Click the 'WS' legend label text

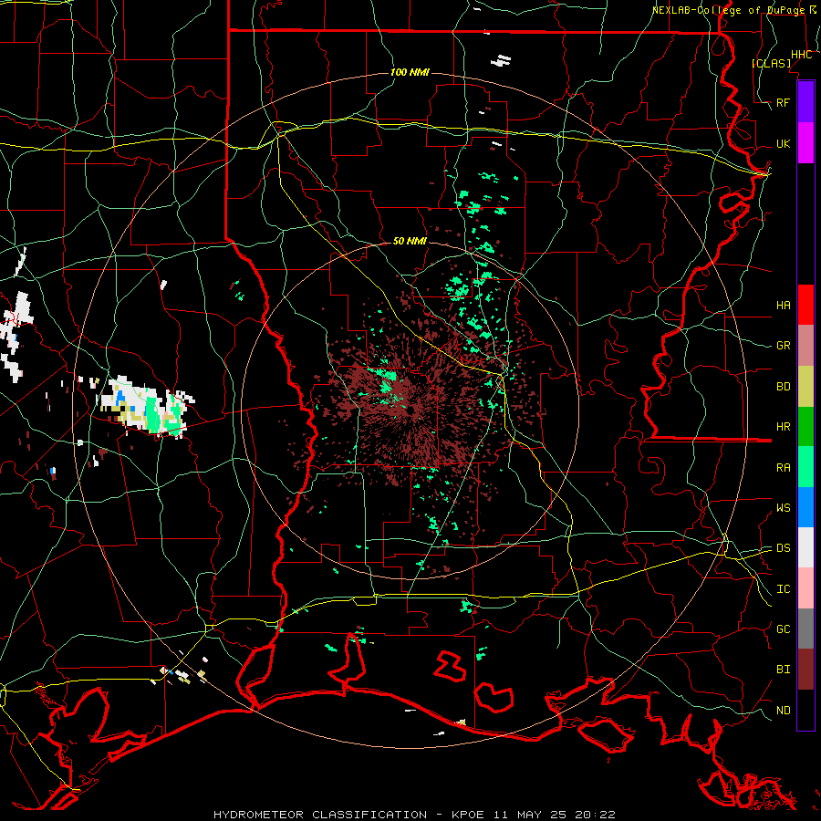coord(783,507)
